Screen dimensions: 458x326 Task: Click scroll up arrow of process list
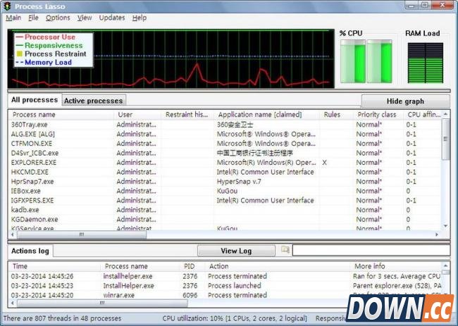[446, 114]
